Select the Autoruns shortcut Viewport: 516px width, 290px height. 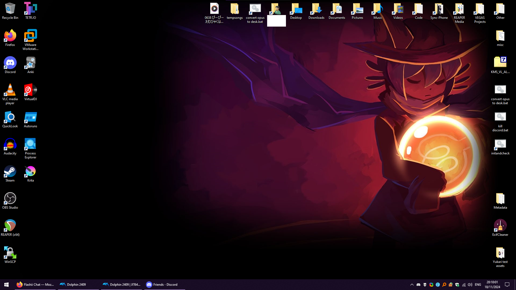click(x=31, y=119)
